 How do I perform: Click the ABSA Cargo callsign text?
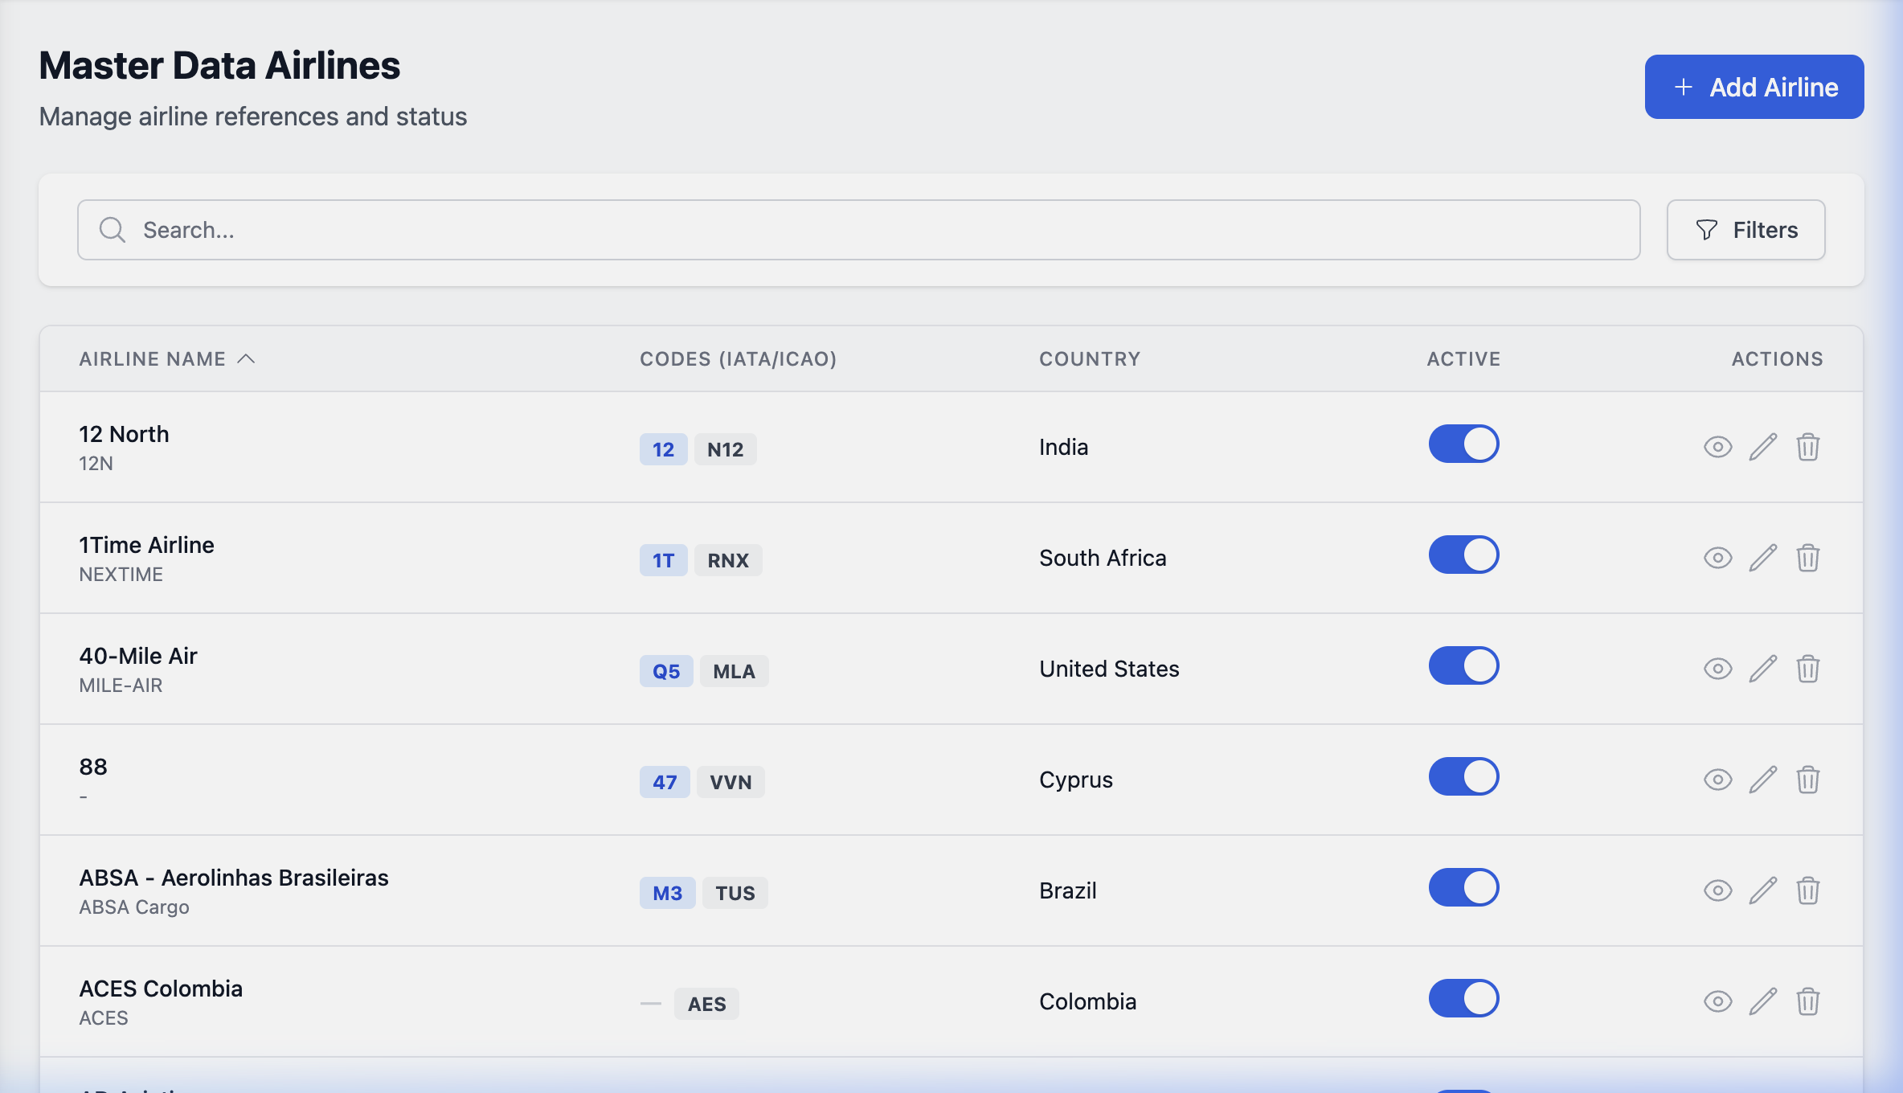134,907
